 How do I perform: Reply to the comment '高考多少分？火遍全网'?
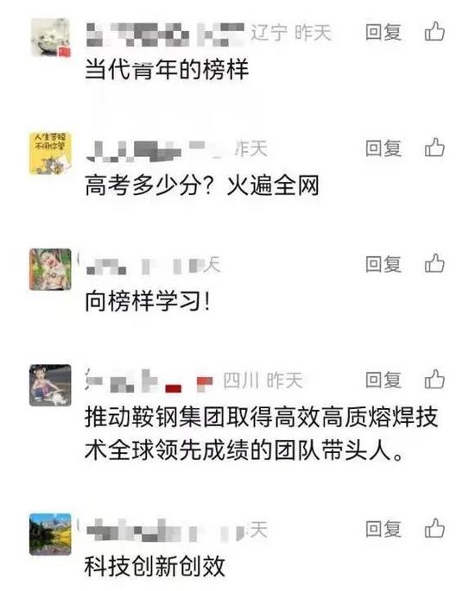(383, 148)
